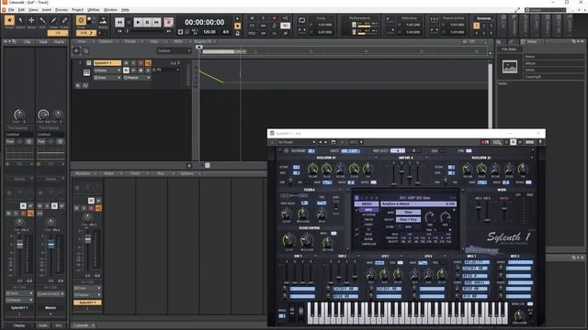Screen dimensions: 588x330
Task: Click the Menu button in Sylenth1 display
Action: tap(367, 204)
